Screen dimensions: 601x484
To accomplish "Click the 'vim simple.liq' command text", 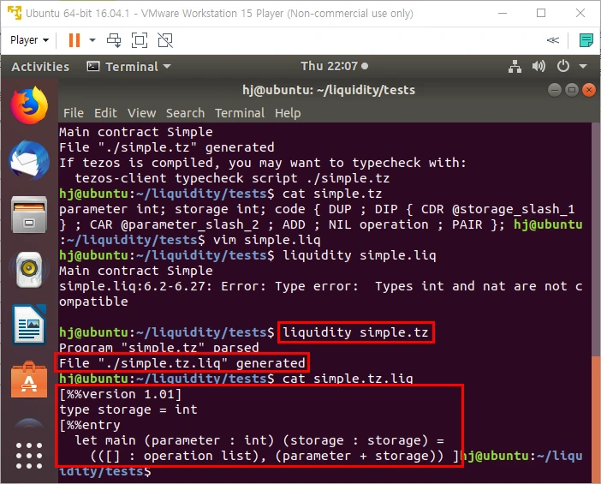I will (267, 240).
